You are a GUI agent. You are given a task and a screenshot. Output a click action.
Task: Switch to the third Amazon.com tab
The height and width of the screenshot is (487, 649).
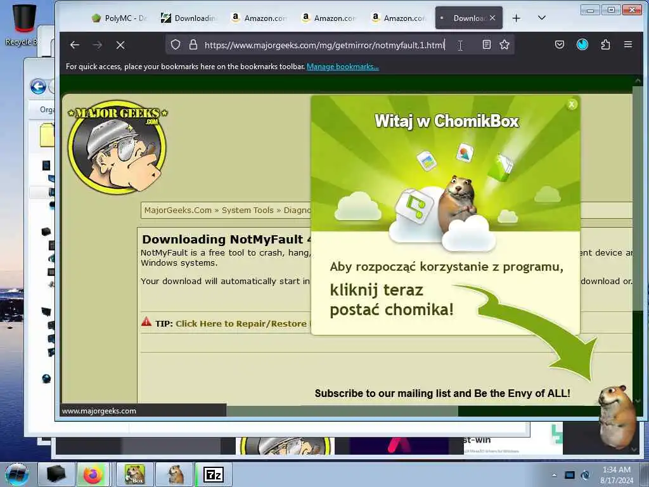(399, 18)
